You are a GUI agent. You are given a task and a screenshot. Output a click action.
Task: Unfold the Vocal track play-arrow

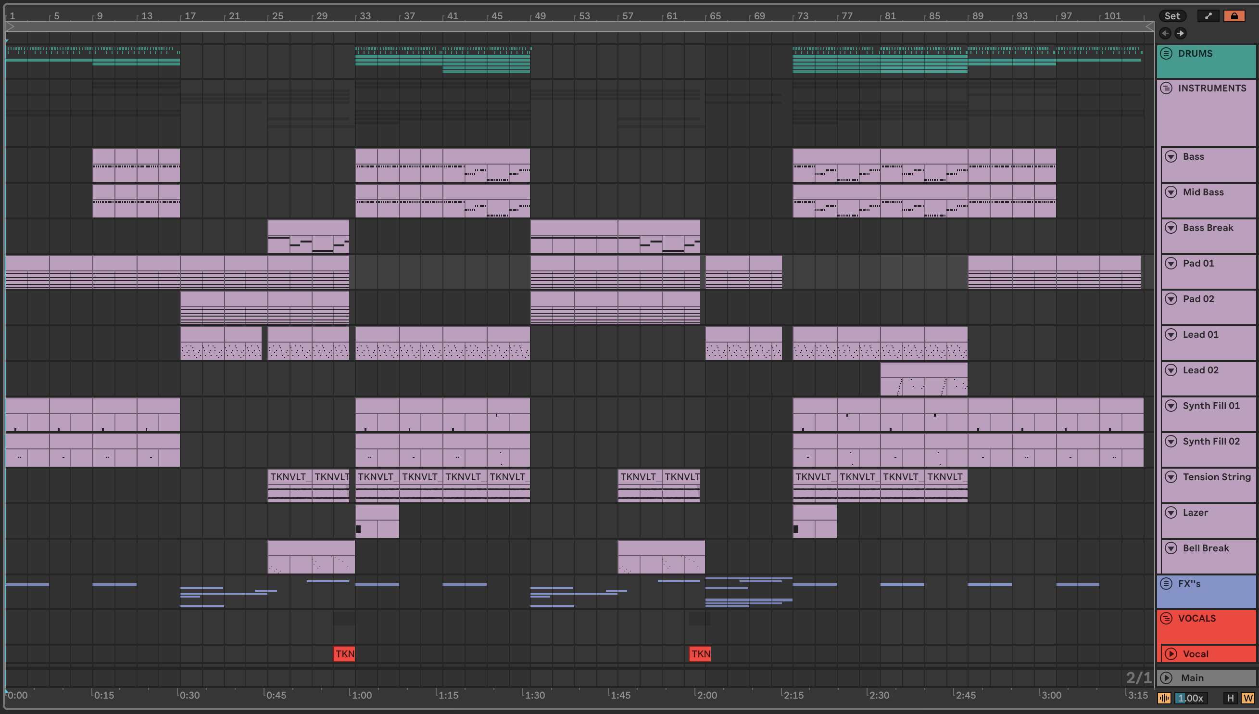pos(1171,654)
